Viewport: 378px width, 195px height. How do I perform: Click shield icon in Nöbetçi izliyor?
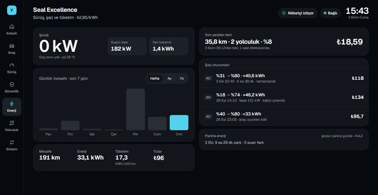(284, 13)
